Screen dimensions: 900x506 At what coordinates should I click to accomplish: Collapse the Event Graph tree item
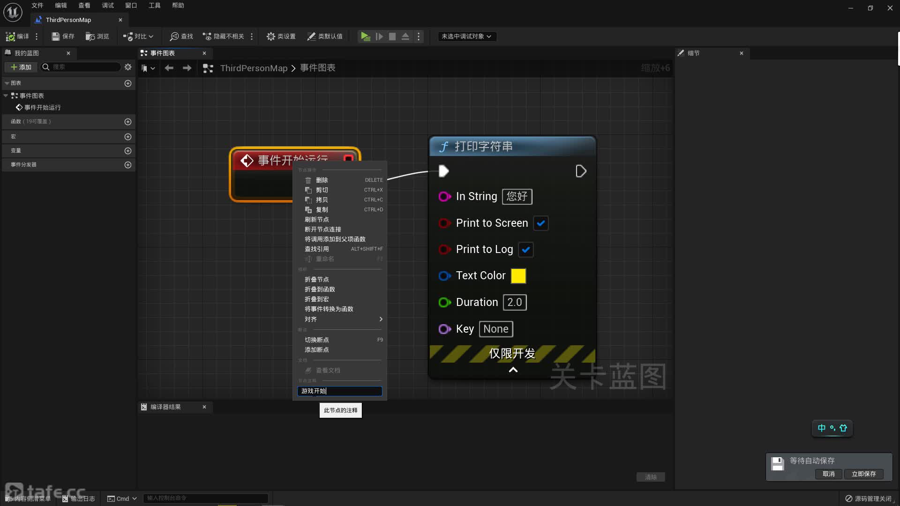click(x=6, y=96)
